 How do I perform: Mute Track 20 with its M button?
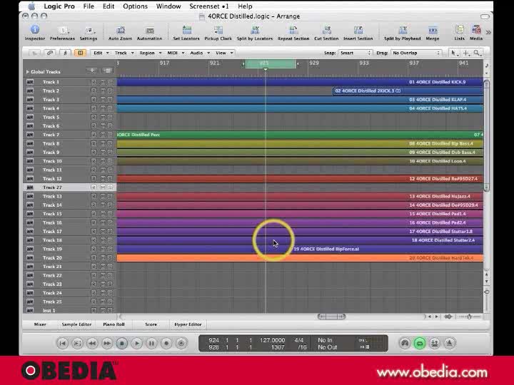(x=103, y=257)
